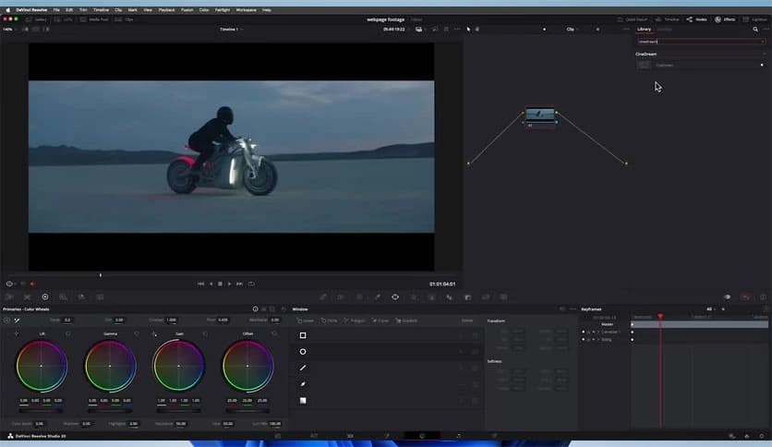This screenshot has height=447, width=772.
Task: Select the CineDream effect item
Action: pos(699,65)
